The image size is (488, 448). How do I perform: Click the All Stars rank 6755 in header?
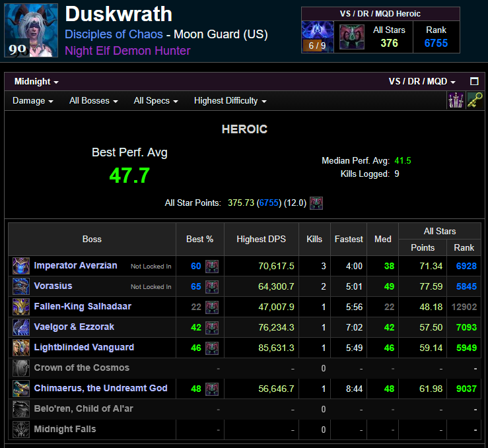(x=436, y=43)
